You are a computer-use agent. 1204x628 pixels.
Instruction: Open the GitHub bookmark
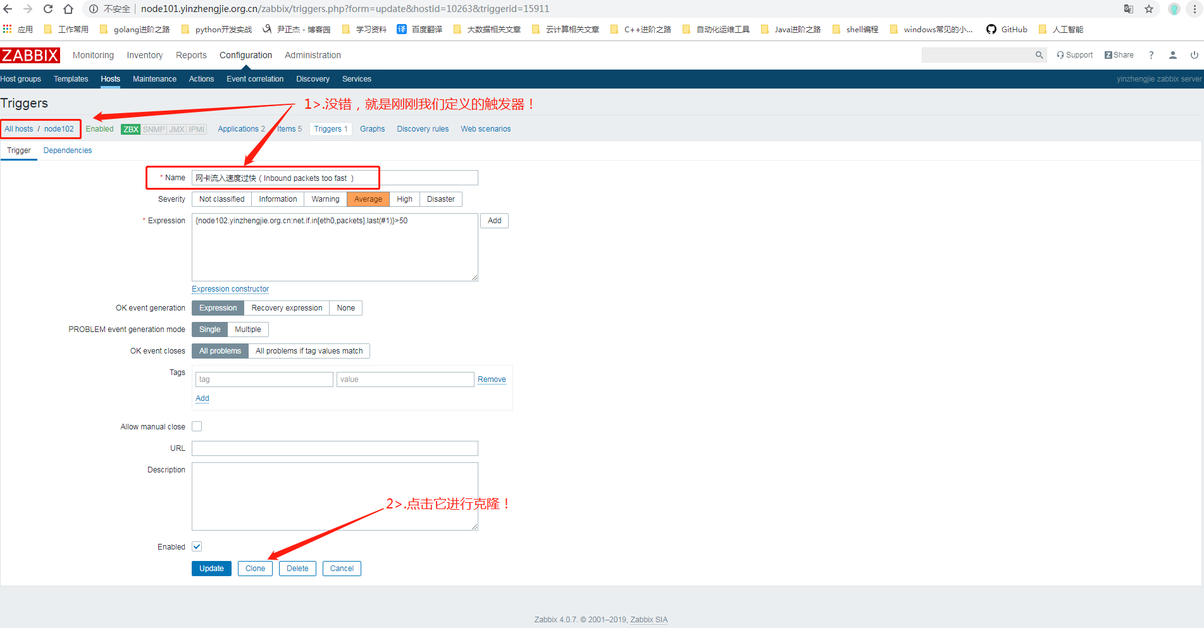tap(1007, 29)
